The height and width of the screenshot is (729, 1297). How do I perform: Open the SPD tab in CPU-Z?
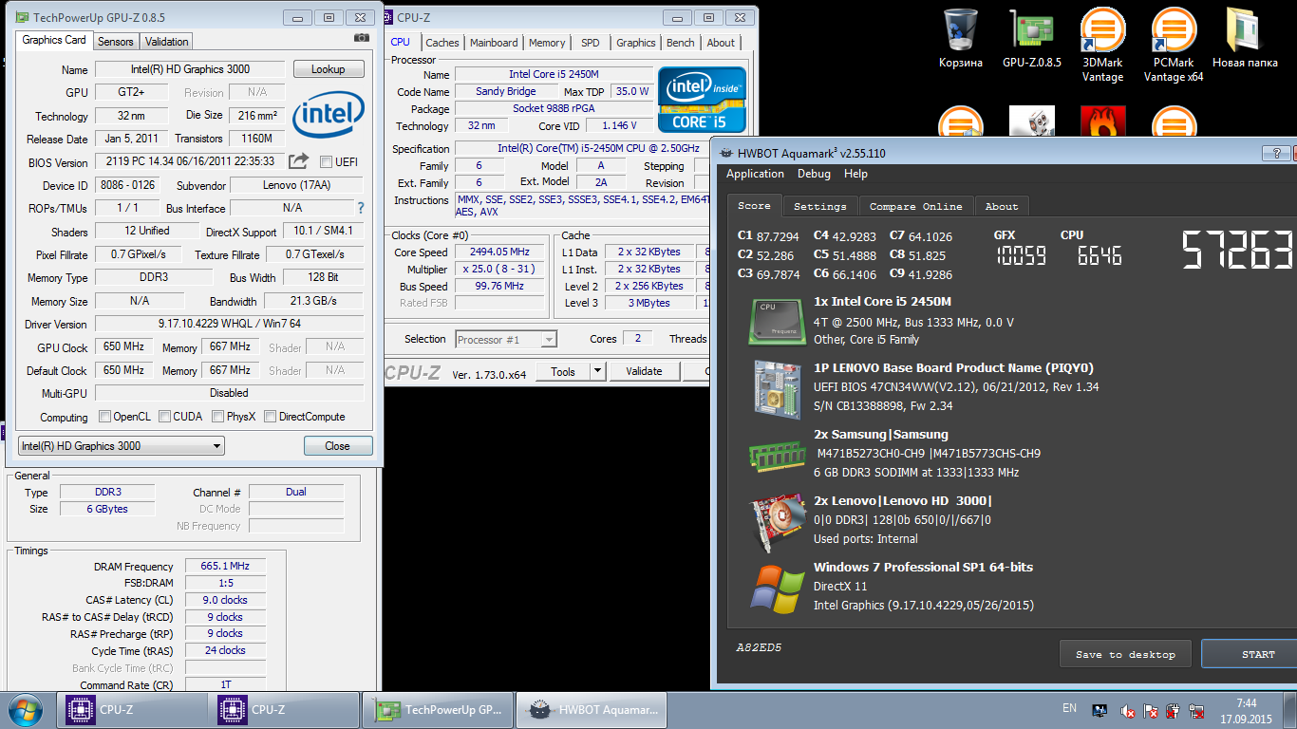pyautogui.click(x=591, y=42)
